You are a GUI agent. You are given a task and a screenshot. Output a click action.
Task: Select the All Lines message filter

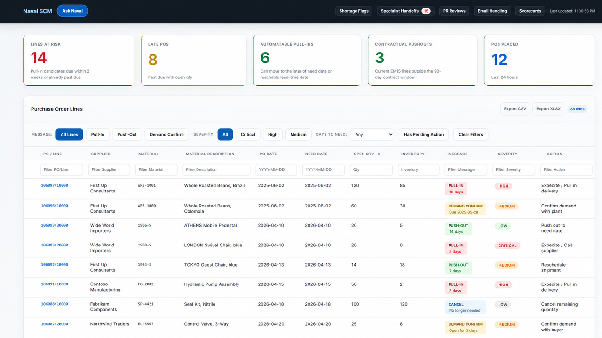[70, 134]
